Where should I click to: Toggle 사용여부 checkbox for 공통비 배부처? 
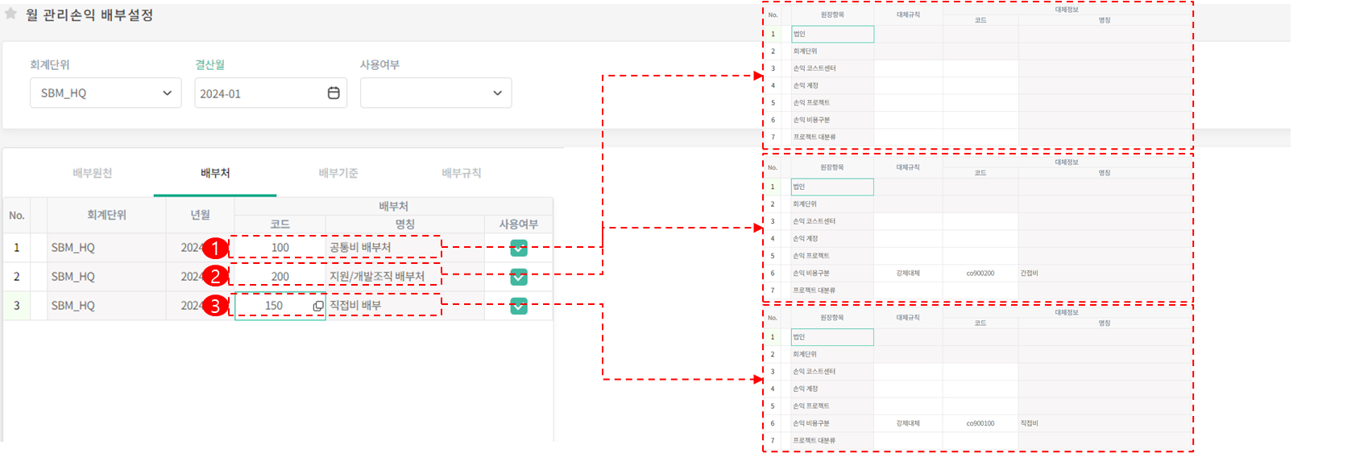519,248
